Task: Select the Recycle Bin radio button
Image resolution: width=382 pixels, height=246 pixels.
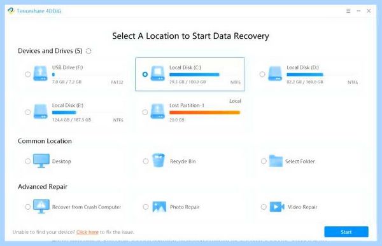Action: [146, 161]
